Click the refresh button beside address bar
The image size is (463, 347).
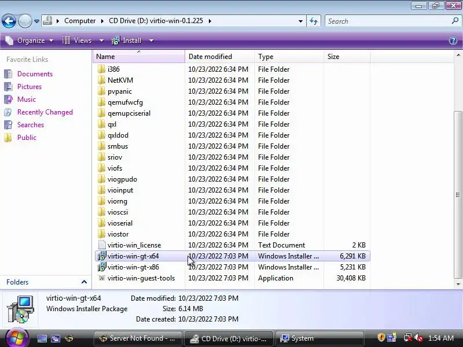click(314, 21)
